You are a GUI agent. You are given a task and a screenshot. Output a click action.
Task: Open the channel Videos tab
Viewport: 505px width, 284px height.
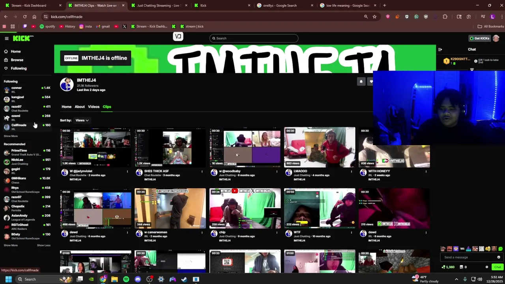(94, 107)
